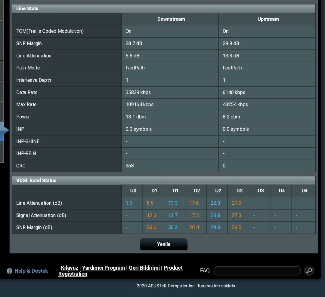Click the Yenile refresh button
This screenshot has height=297, width=325.
(x=163, y=244)
